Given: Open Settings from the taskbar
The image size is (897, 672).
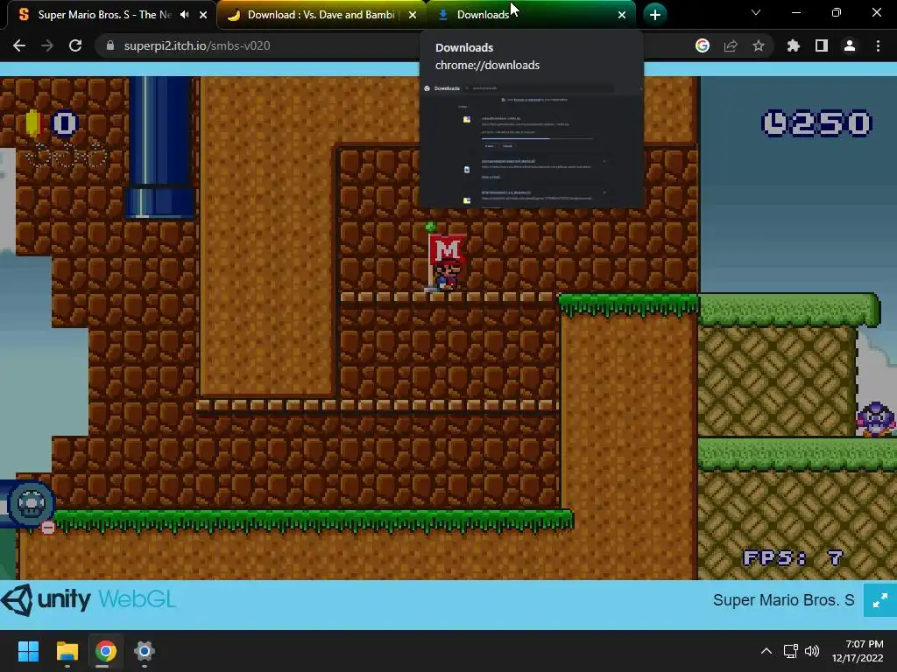Looking at the screenshot, I should click(145, 651).
